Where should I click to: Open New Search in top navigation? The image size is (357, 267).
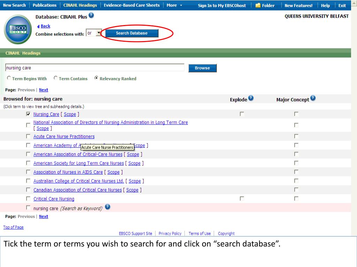[x=14, y=5]
